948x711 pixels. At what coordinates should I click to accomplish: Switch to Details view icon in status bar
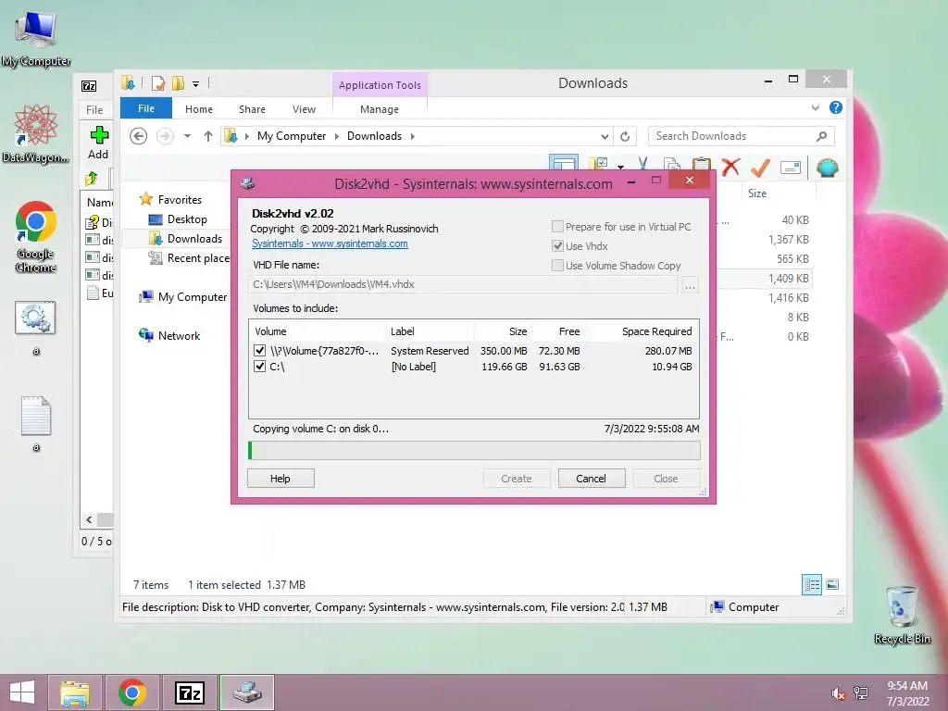coord(812,585)
